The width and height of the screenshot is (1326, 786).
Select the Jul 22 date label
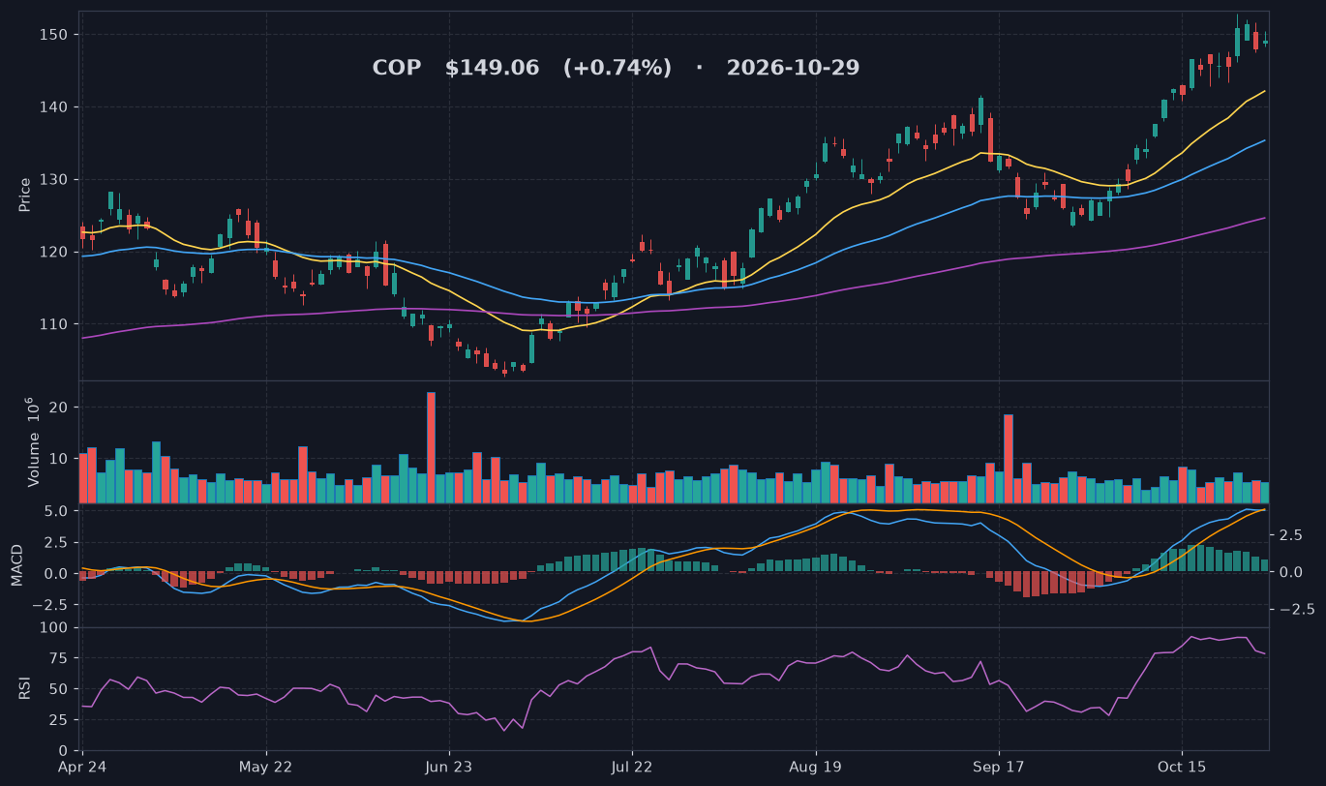[x=631, y=768]
